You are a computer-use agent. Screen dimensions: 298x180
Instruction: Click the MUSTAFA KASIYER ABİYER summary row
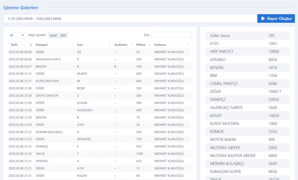pyautogui.click(x=247, y=155)
